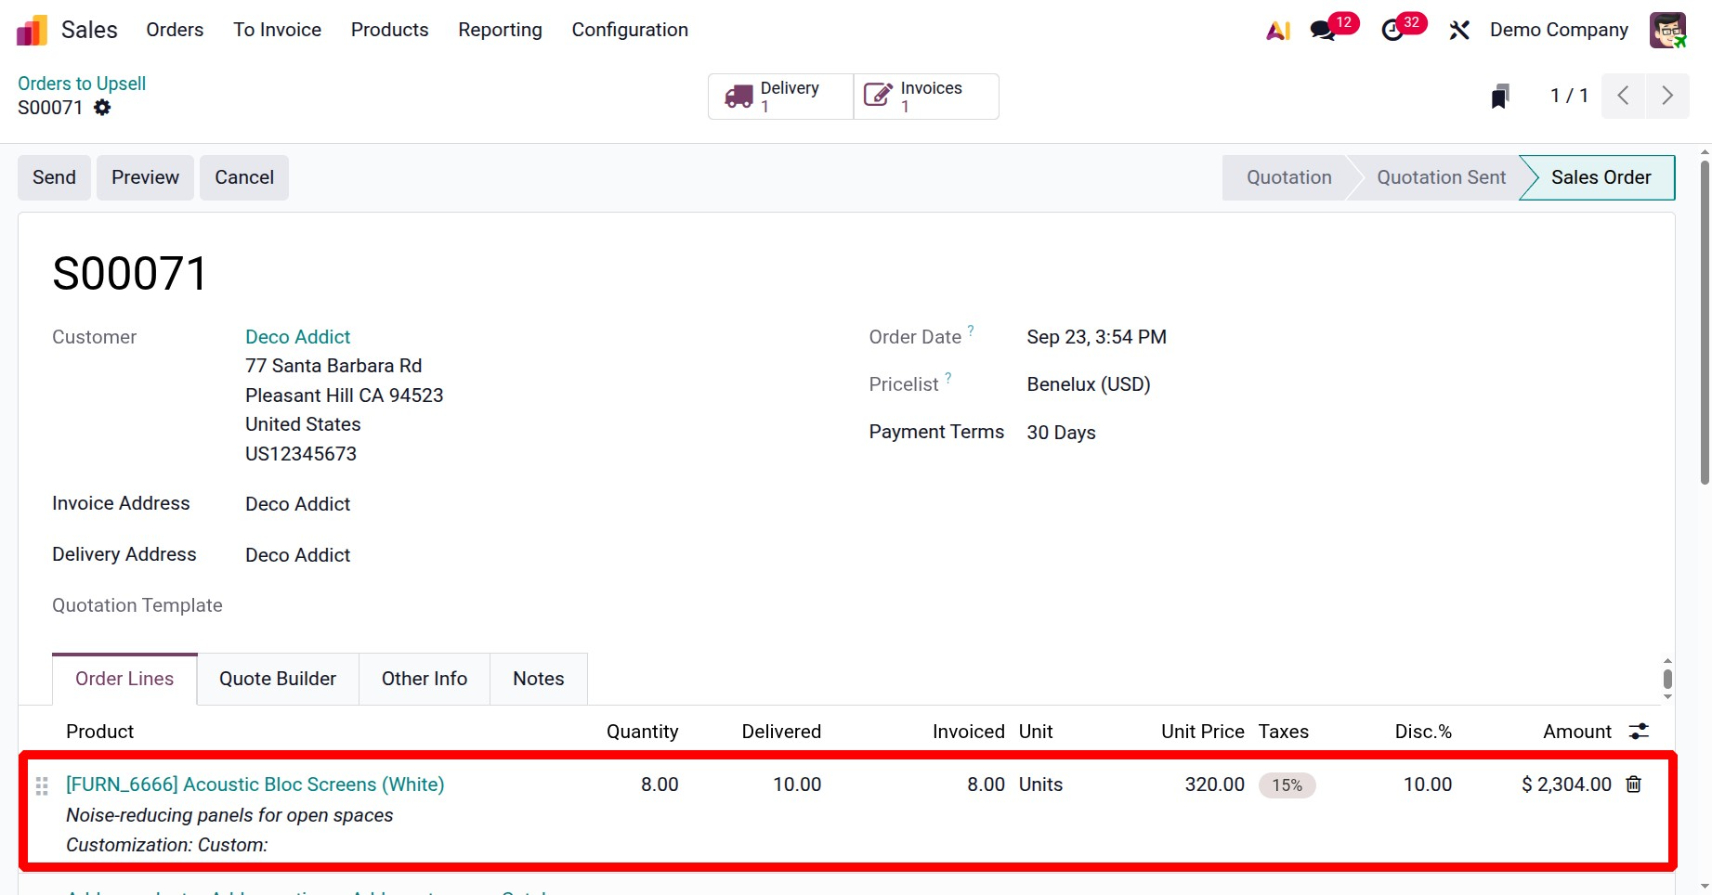This screenshot has height=895, width=1712.
Task: Click the Units cell in the order line
Action: pos(1040,785)
